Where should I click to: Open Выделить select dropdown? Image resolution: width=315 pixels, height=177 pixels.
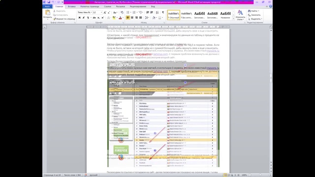(x=261, y=19)
